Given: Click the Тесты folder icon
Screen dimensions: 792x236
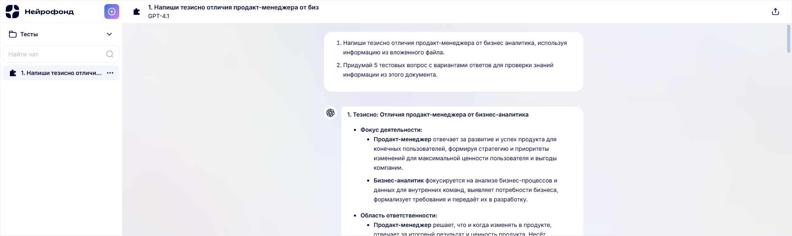Looking at the screenshot, I should coord(13,34).
